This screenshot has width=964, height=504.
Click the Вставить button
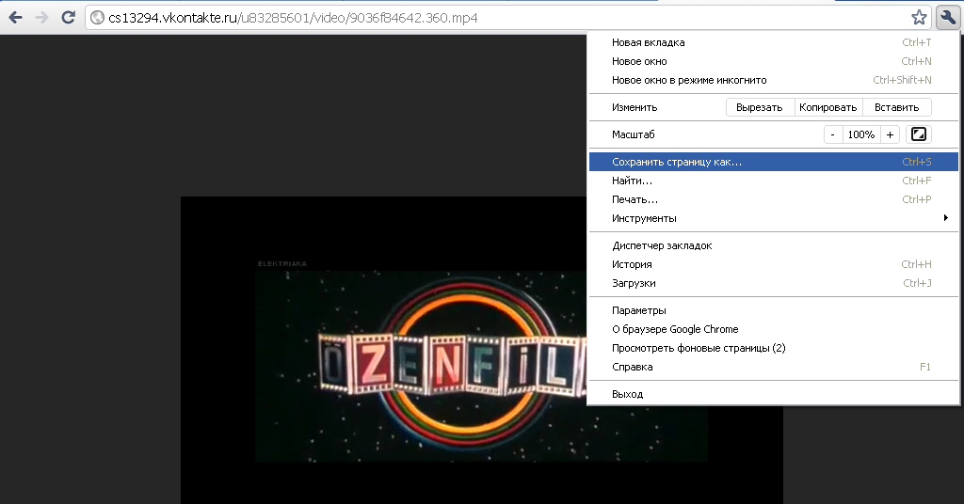point(897,107)
